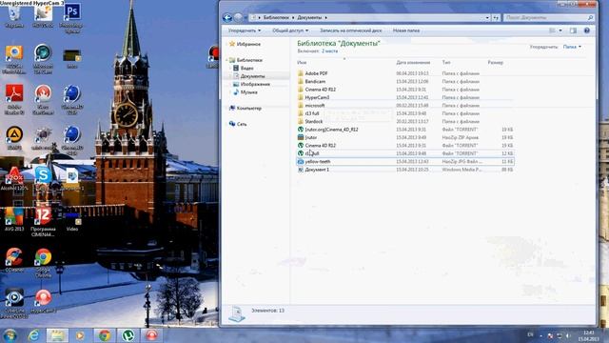609x343 pixels.
Task: Select the yellow-teeth JPG file
Action: click(x=405, y=161)
